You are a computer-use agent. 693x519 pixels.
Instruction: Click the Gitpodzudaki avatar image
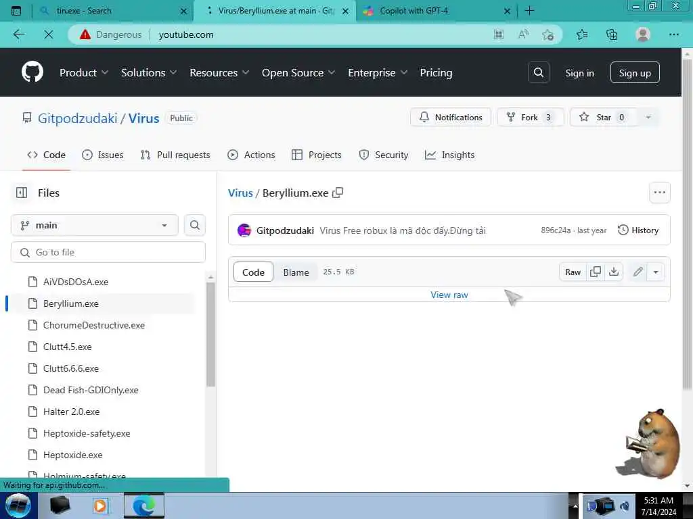pyautogui.click(x=244, y=230)
